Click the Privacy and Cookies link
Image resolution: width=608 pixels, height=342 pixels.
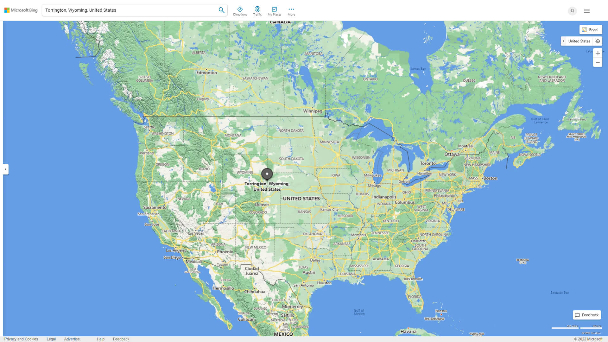click(x=21, y=339)
